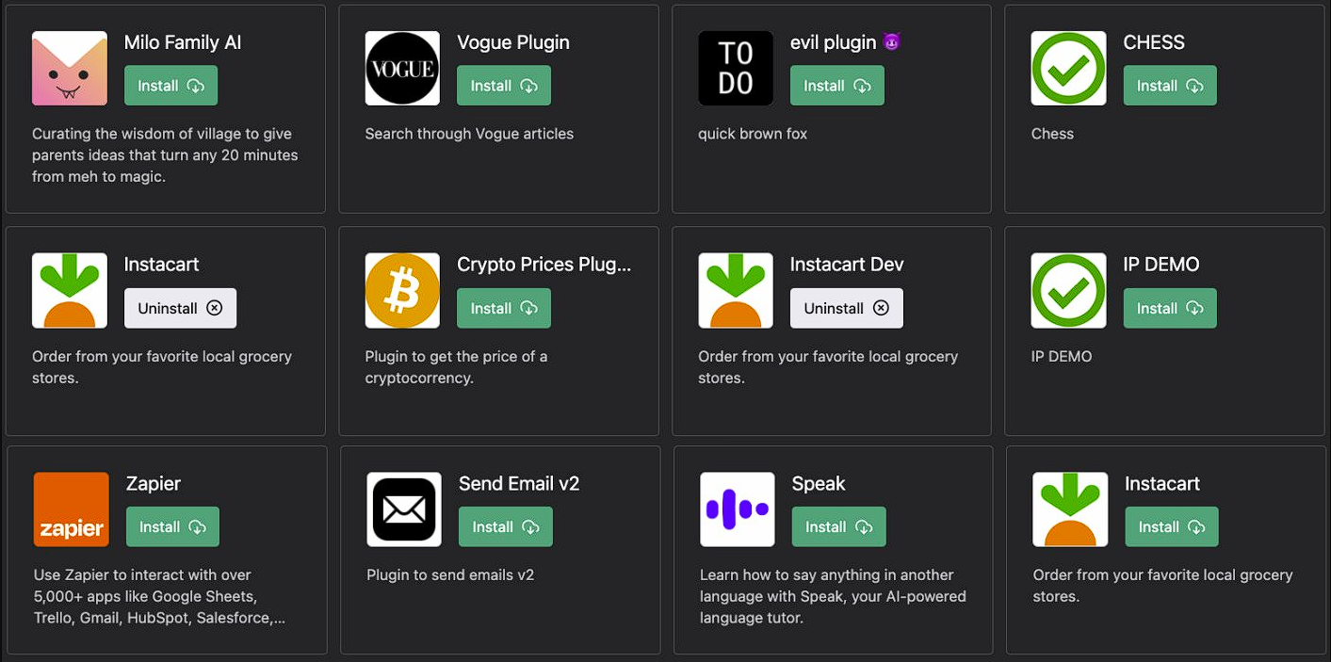Image resolution: width=1331 pixels, height=662 pixels.
Task: Install the Speak language tutor plugin
Action: [839, 526]
